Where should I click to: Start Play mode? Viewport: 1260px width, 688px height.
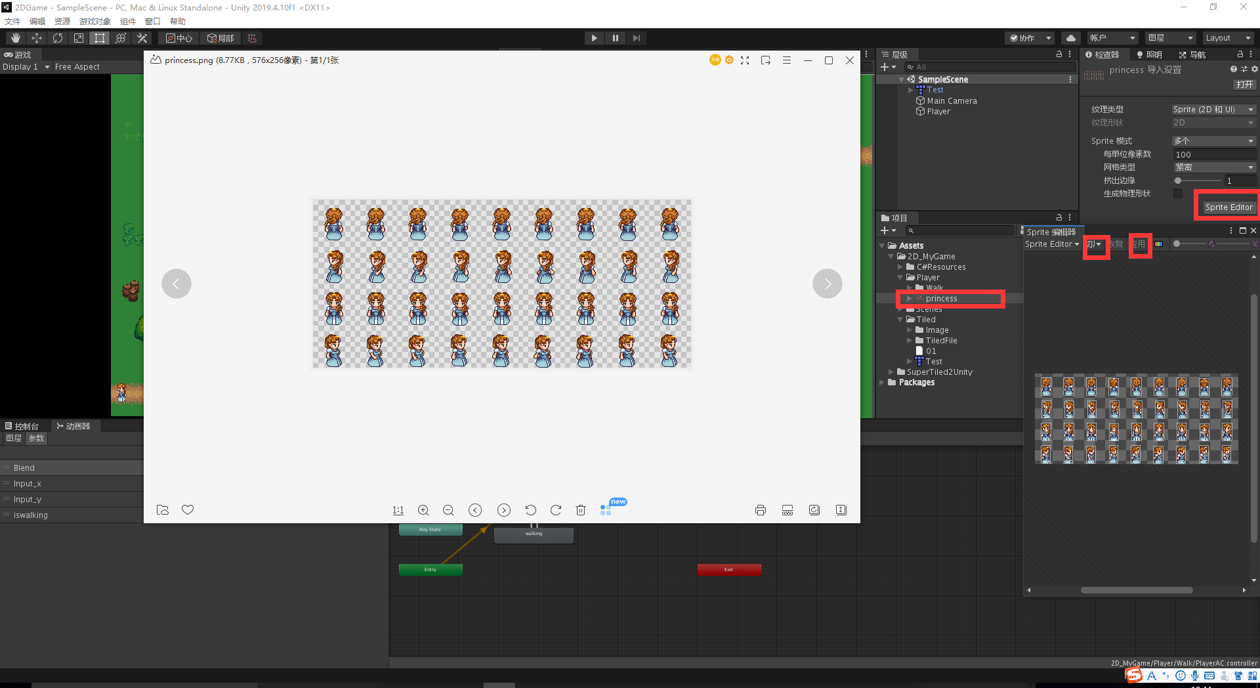(x=594, y=38)
